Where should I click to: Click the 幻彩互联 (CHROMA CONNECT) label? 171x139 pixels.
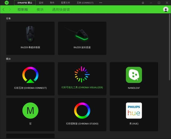pos(30,88)
